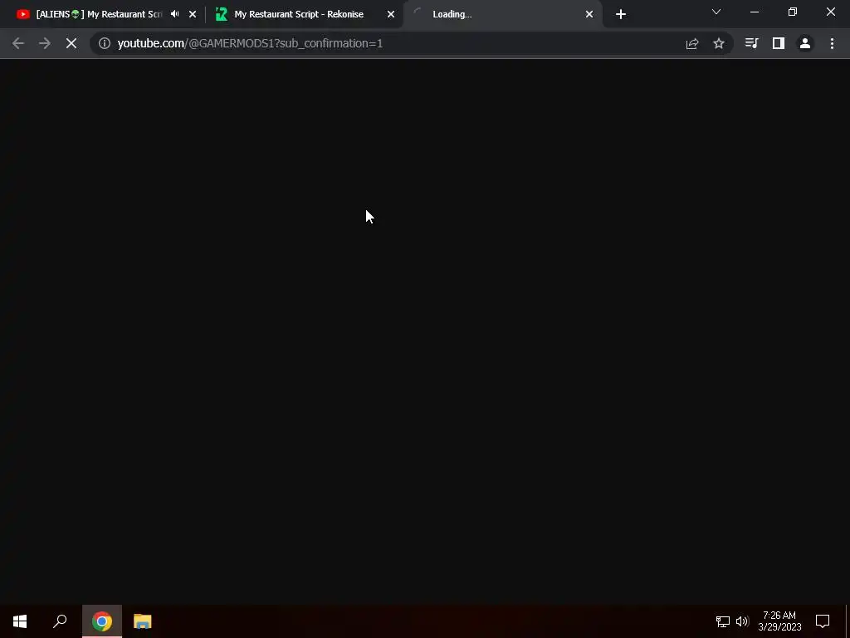Close the Rekonise tab
The image size is (850, 638).
click(391, 14)
